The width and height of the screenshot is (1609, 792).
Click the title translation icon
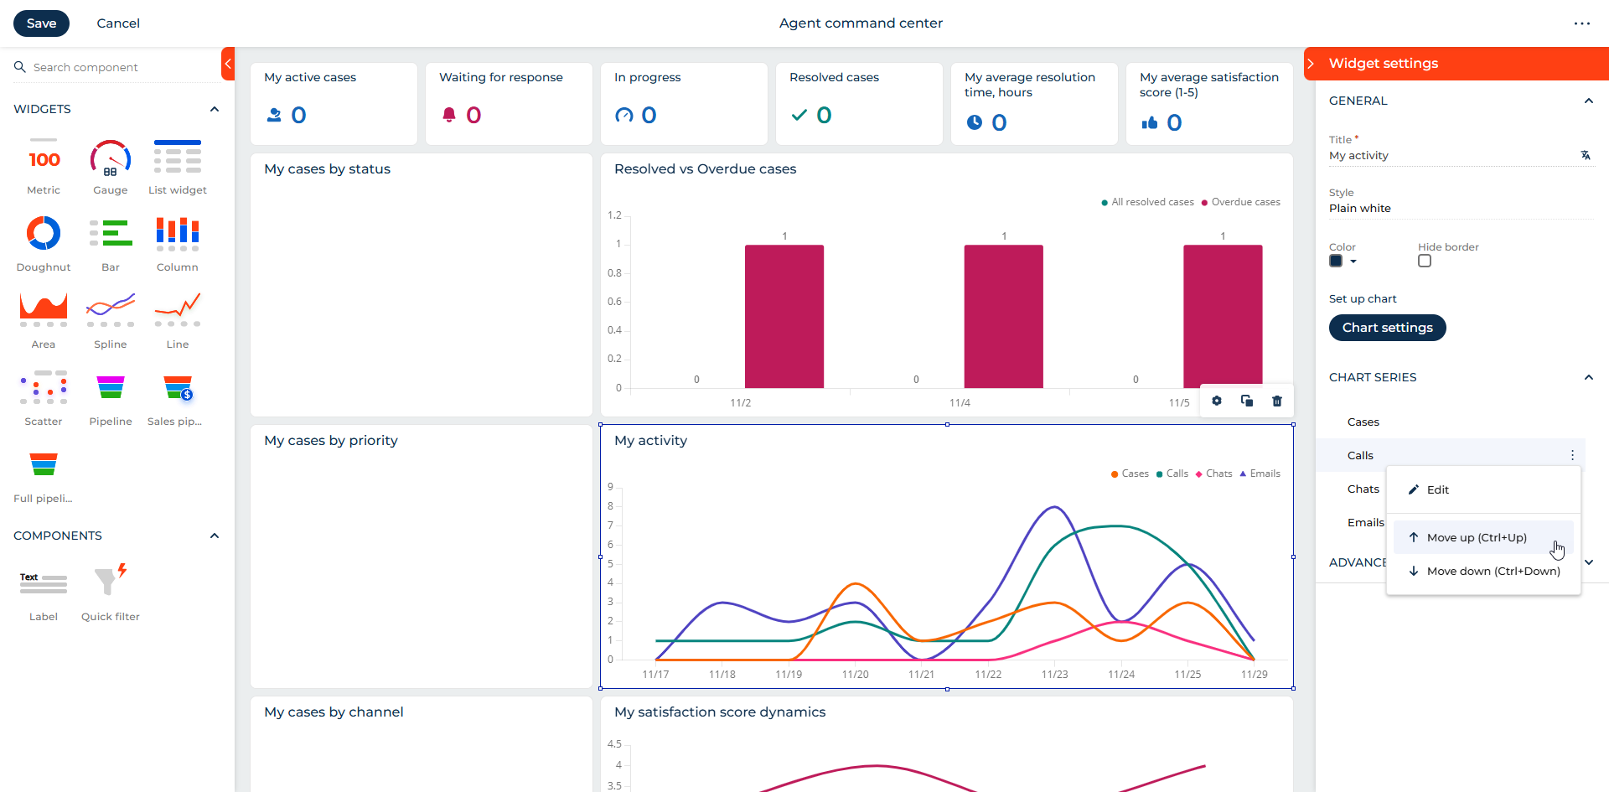click(1586, 155)
